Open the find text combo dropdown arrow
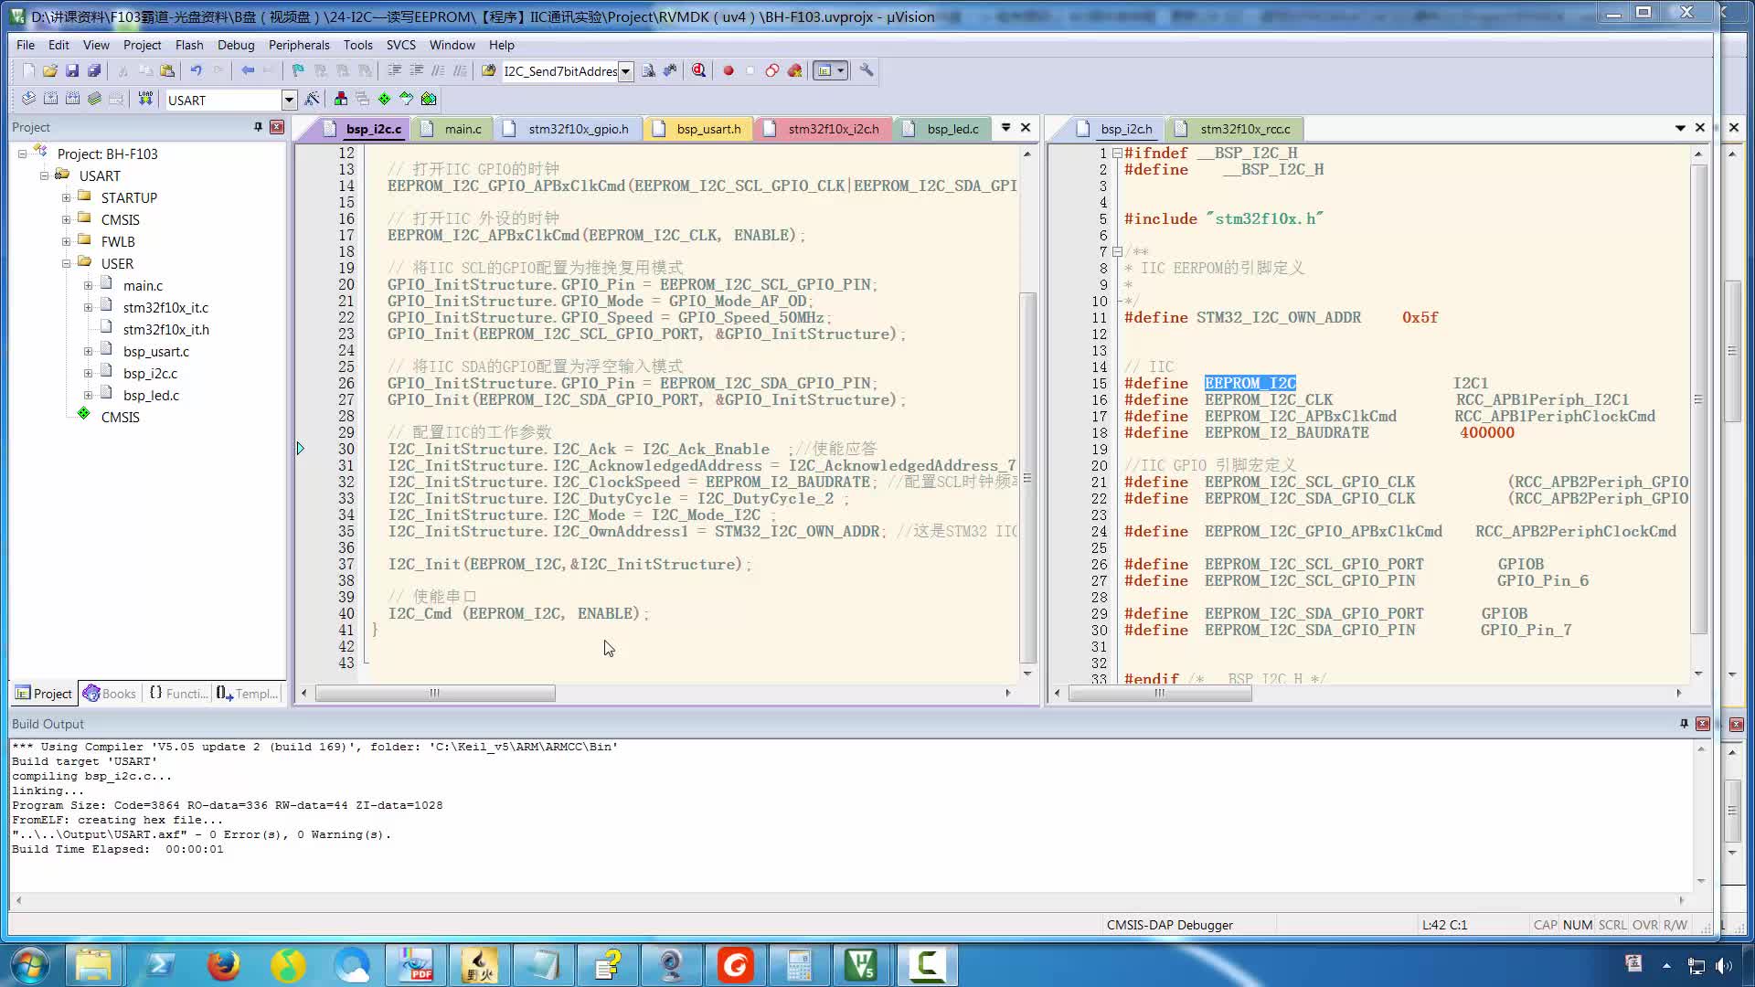Viewport: 1755px width, 987px height. 625,71
